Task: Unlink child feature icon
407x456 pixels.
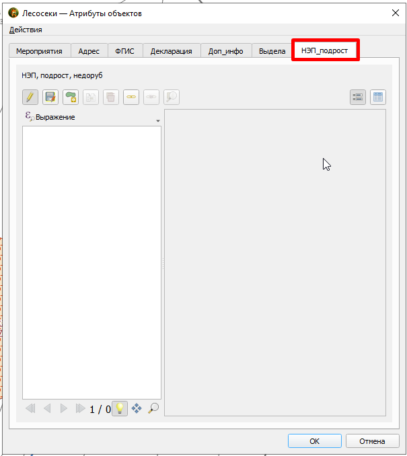Action: click(151, 97)
